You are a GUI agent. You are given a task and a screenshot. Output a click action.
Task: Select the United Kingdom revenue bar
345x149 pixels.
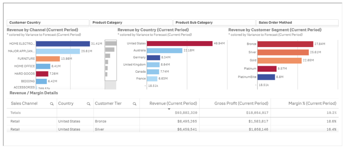153,65
